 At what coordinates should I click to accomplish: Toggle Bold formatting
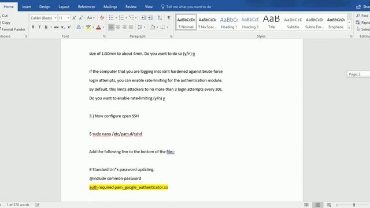[x=33, y=27]
